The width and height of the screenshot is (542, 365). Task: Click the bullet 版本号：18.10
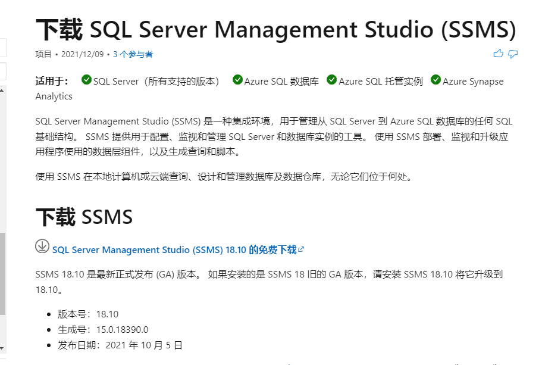(88, 314)
